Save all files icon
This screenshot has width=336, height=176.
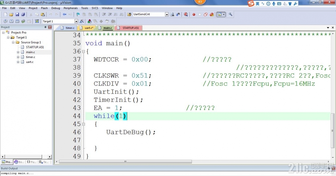(23, 15)
